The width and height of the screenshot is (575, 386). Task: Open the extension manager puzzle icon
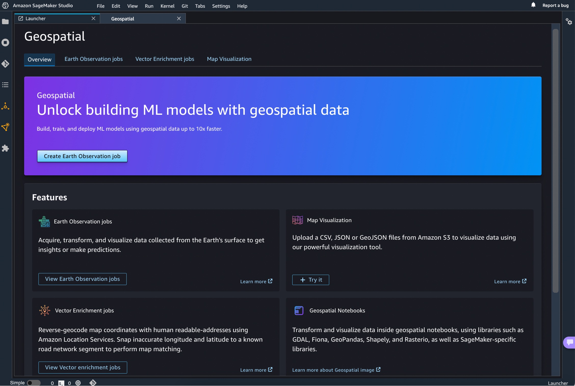click(x=5, y=148)
